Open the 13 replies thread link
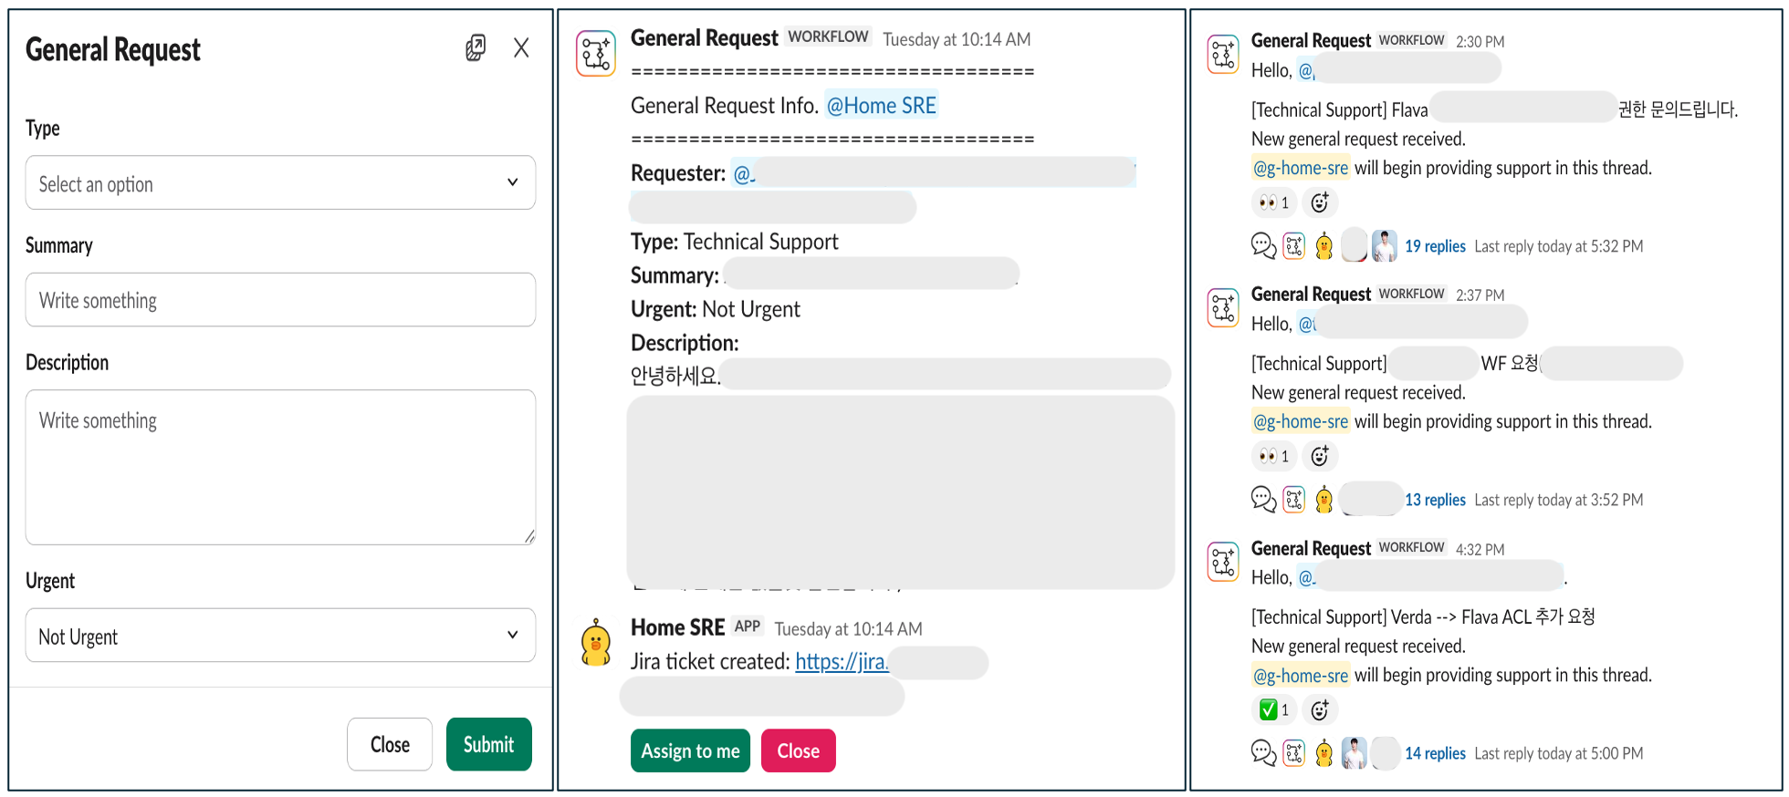This screenshot has height=797, width=1789. point(1435,500)
